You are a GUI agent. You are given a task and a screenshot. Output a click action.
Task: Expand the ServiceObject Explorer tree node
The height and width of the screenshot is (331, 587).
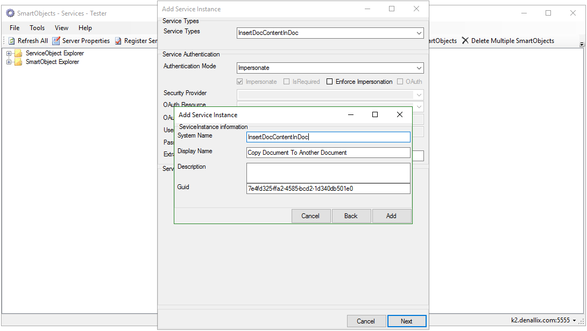coord(9,53)
